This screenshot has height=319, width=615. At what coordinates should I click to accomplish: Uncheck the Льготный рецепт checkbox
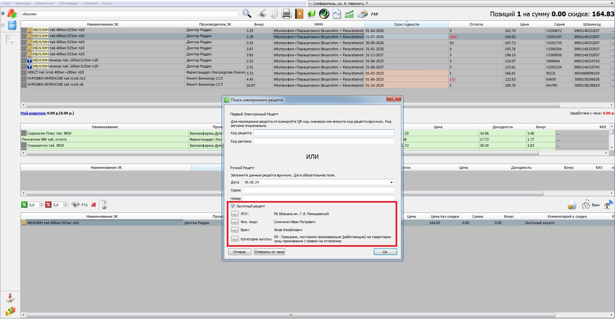click(233, 206)
